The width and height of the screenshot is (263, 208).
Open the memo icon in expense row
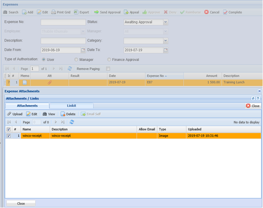24,82
